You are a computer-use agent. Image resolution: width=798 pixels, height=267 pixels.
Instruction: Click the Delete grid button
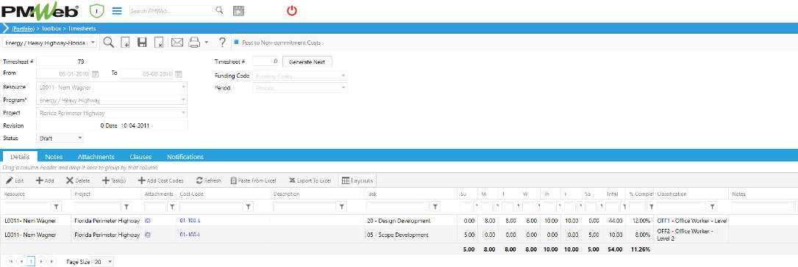click(78, 180)
